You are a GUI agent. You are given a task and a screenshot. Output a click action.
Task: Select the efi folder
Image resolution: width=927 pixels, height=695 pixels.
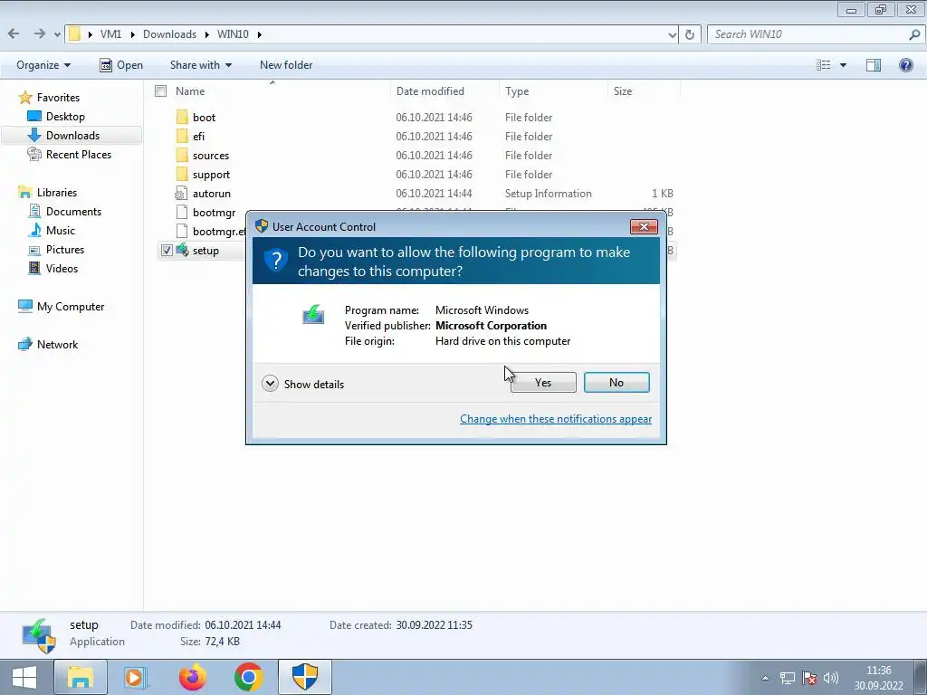198,137
